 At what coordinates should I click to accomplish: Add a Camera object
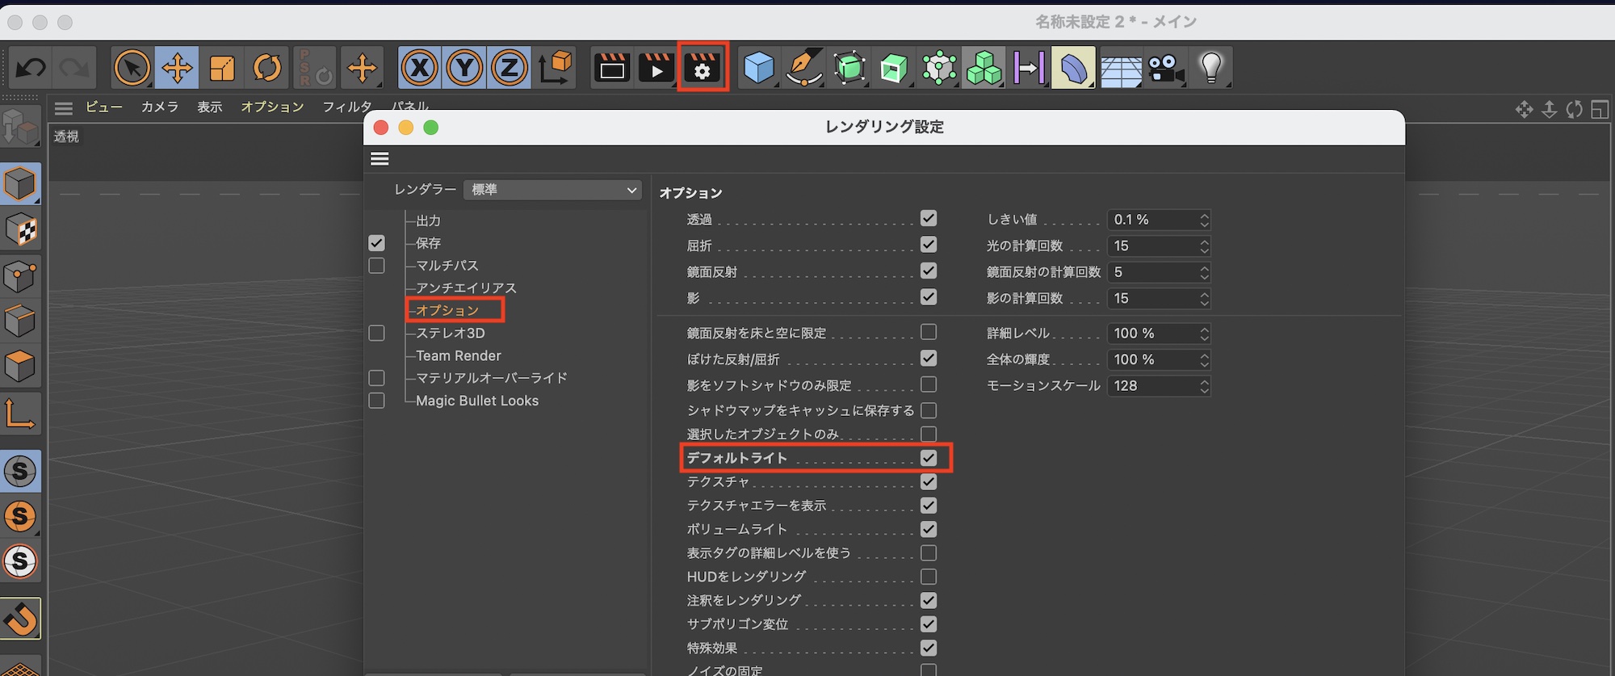tap(1165, 68)
